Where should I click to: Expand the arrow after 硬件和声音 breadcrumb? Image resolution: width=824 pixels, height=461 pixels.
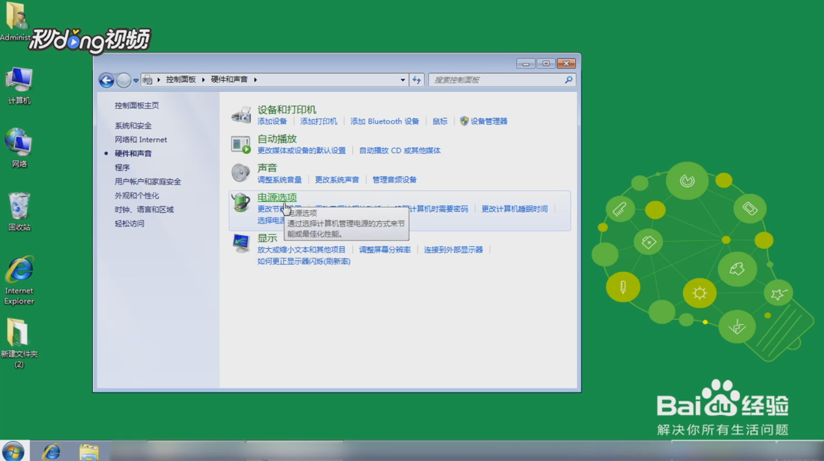click(x=255, y=80)
